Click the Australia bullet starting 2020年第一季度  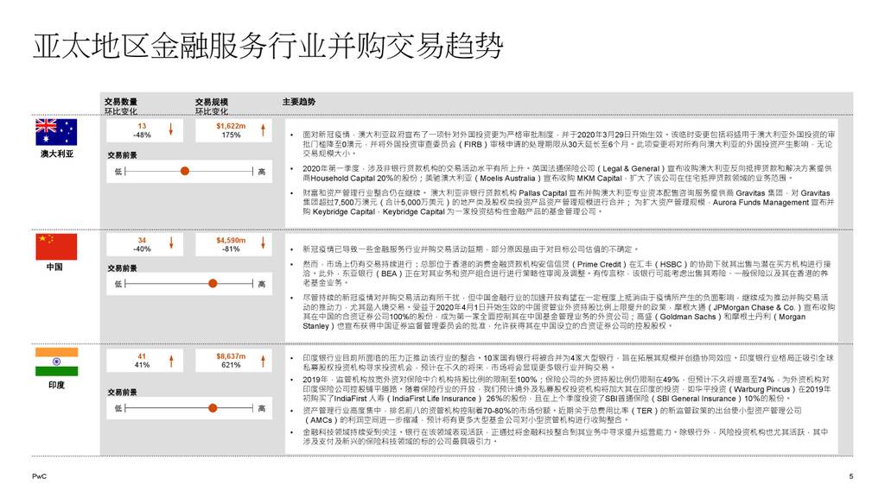[567, 173]
